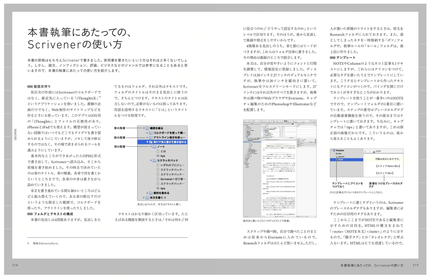This screenshot has height=279, width=432.
Task: Collapse the highlighted blue binder row's triangle
Action: coord(147,142)
